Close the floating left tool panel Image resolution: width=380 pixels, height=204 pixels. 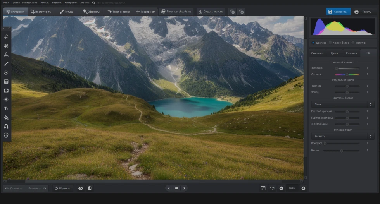point(3,29)
